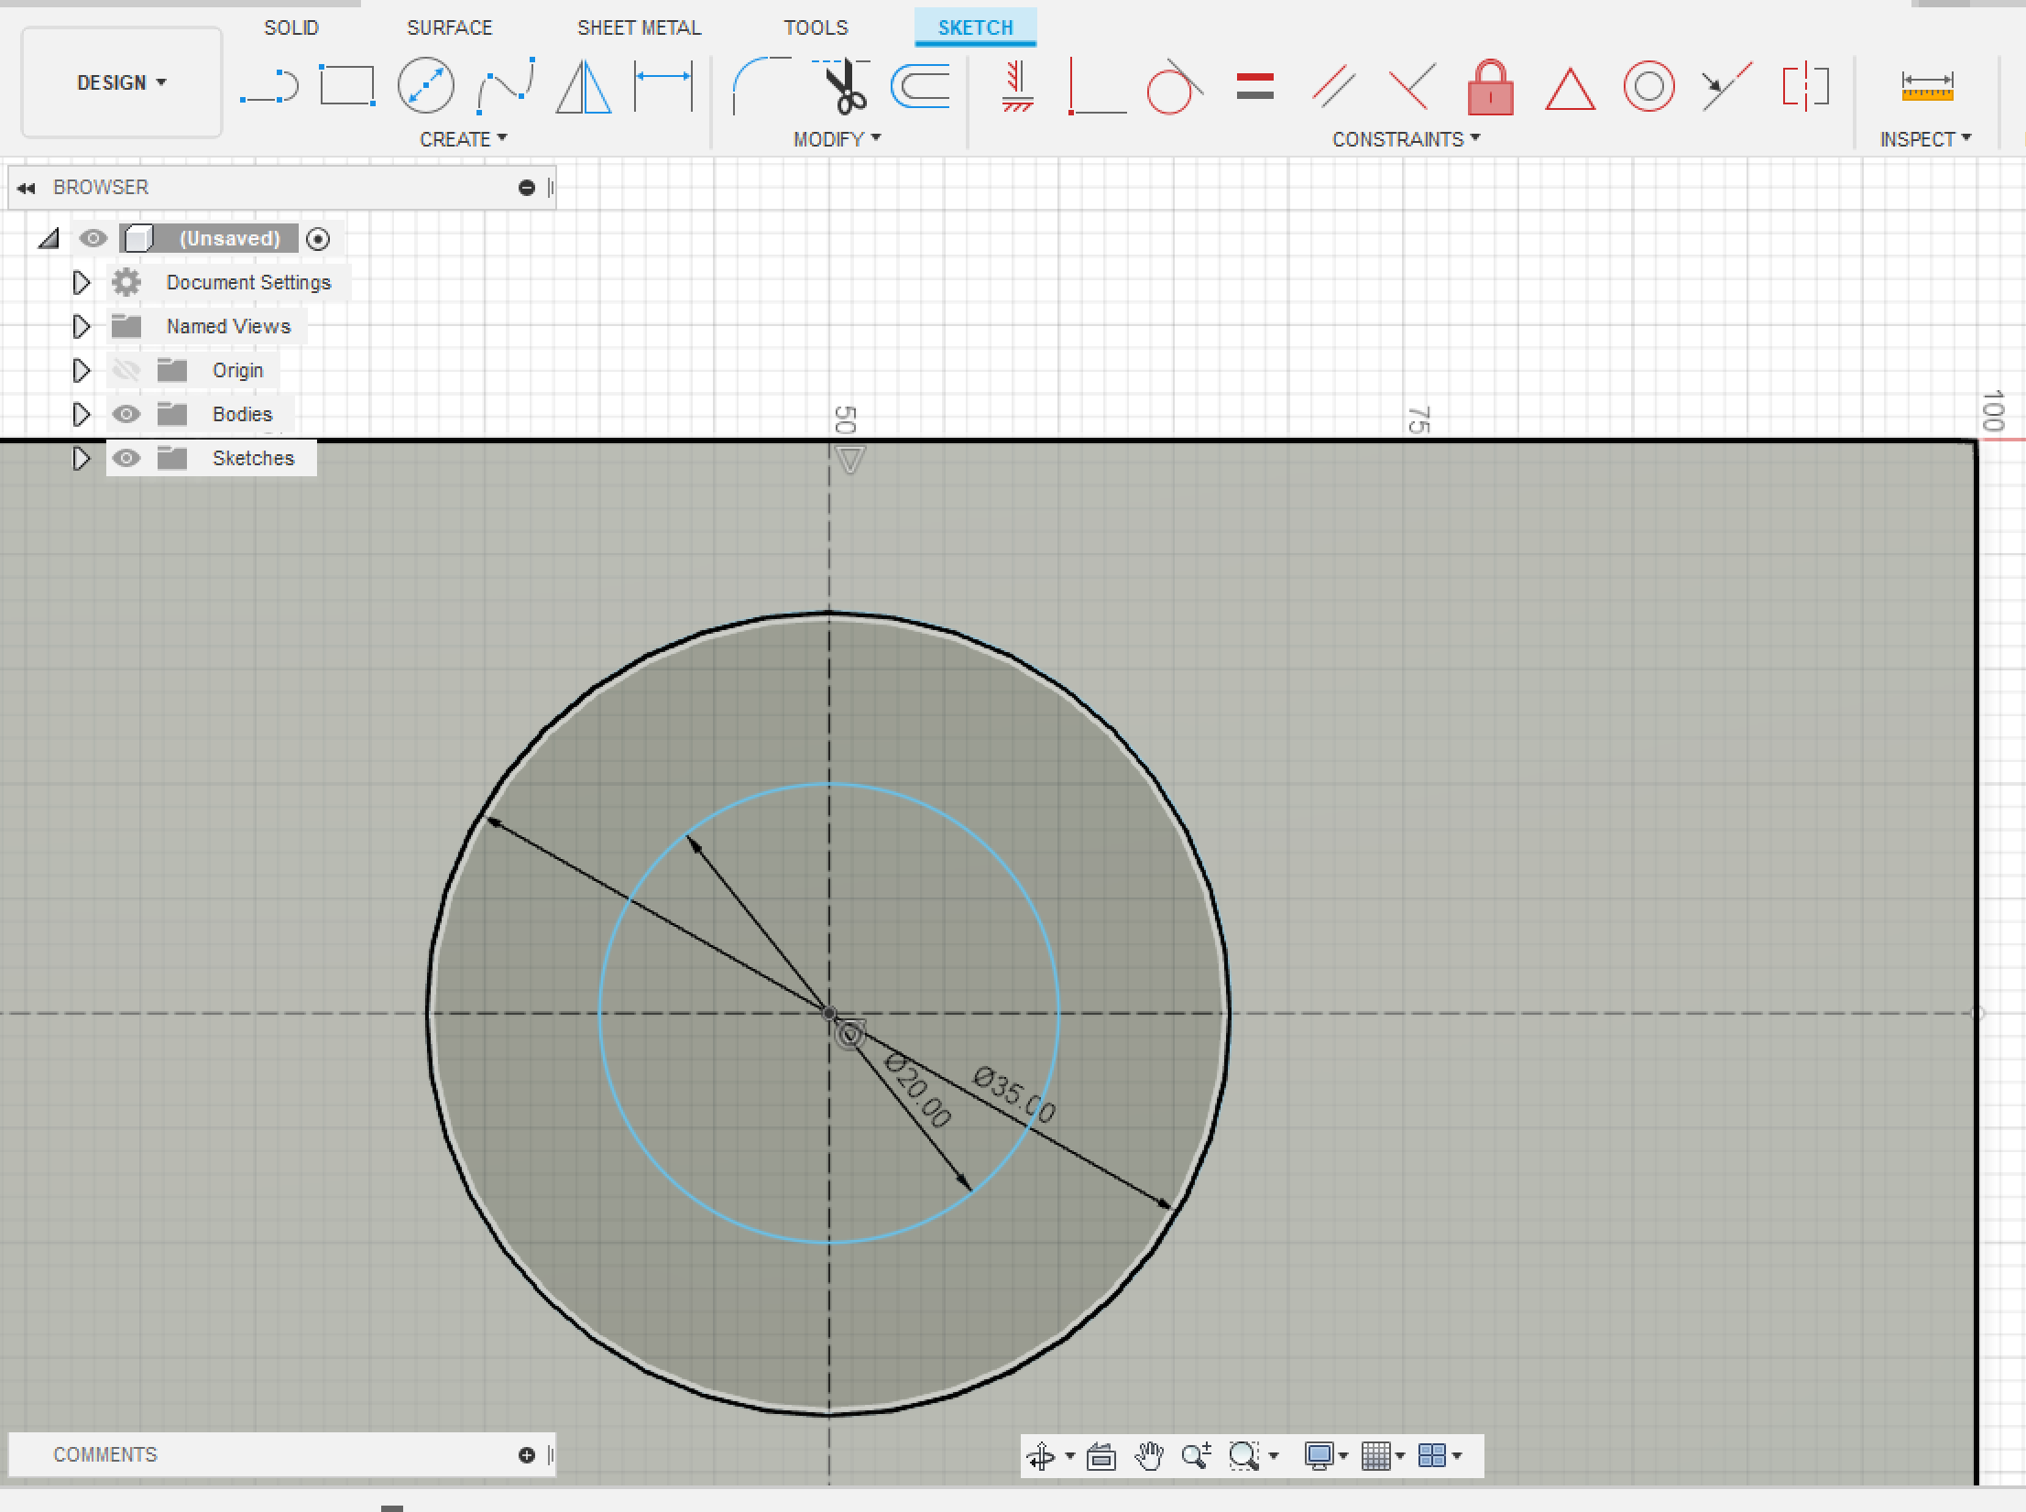
Task: Select the Pan hand tool
Action: pos(1148,1455)
